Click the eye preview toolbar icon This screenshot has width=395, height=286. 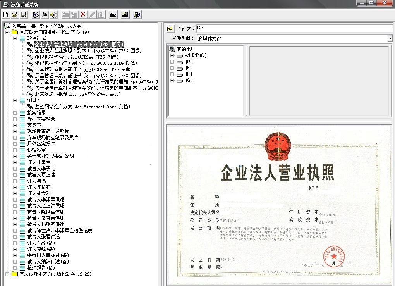(x=35, y=15)
